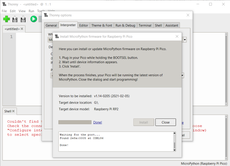230x166 pixels.
Task: Click the version text v1.14-0205 (2021-02-05)
Action: point(112,96)
